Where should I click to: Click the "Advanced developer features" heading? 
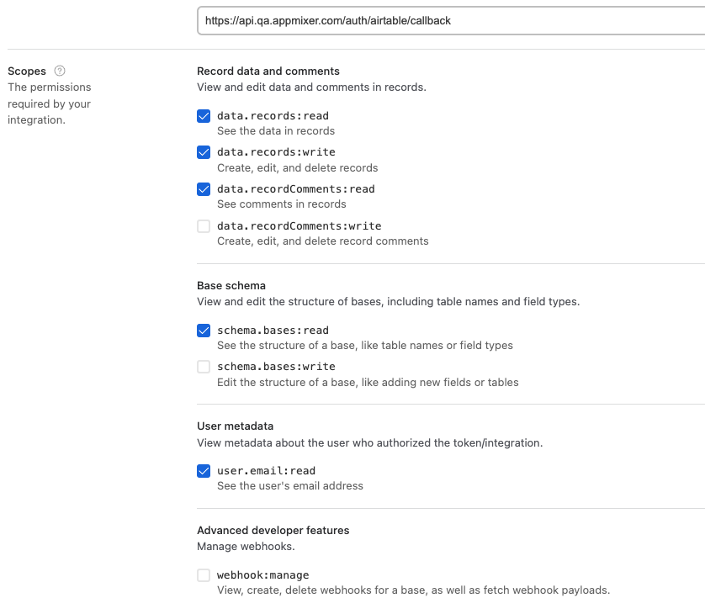point(273,531)
